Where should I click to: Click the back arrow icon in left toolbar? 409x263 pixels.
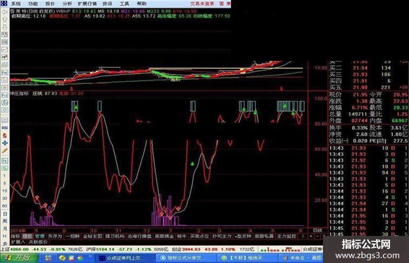4,12
